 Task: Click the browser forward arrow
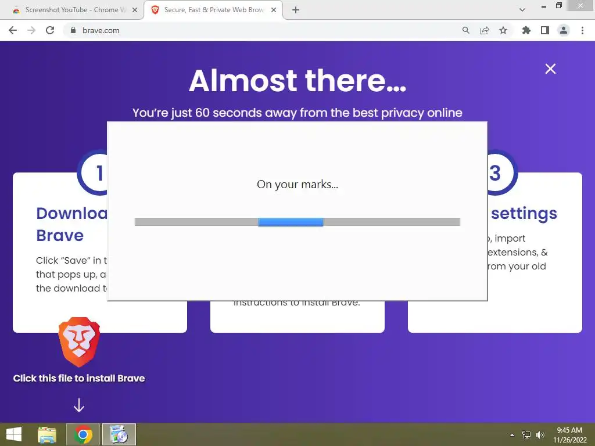(31, 30)
